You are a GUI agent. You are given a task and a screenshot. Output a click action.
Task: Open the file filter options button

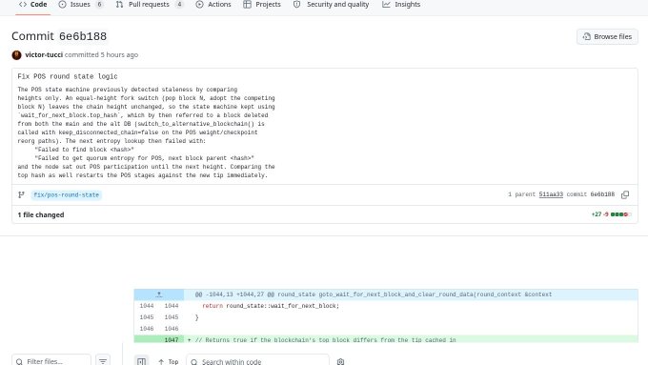[x=103, y=361]
